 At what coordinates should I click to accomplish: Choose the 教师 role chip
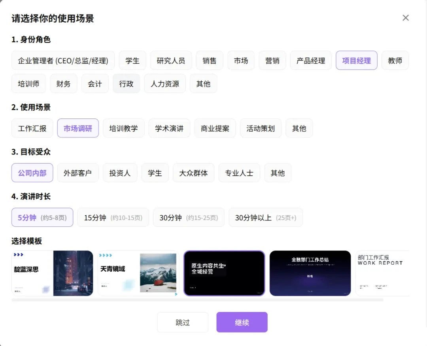395,60
